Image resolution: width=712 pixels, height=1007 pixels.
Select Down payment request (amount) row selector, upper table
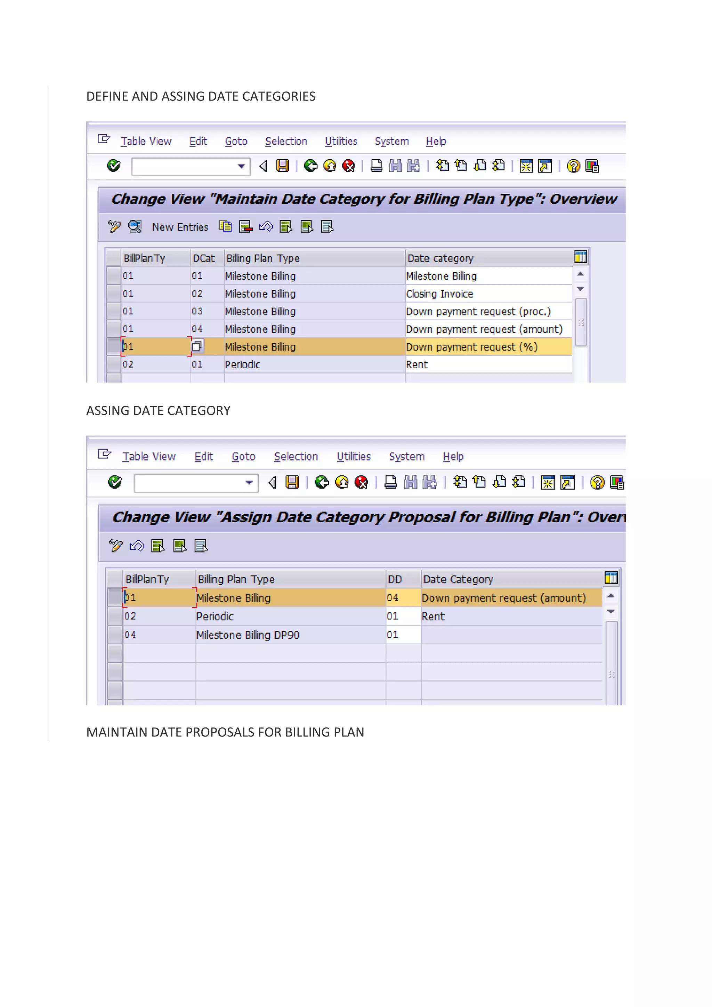pyautogui.click(x=114, y=329)
